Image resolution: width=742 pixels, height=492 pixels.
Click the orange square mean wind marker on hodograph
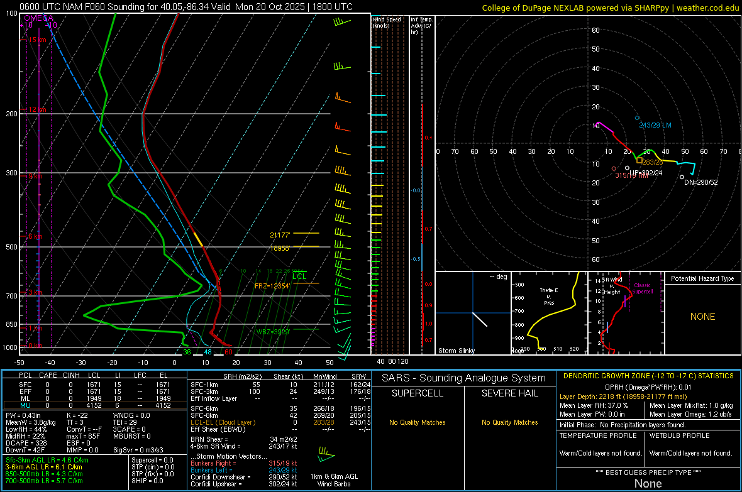tap(640, 160)
